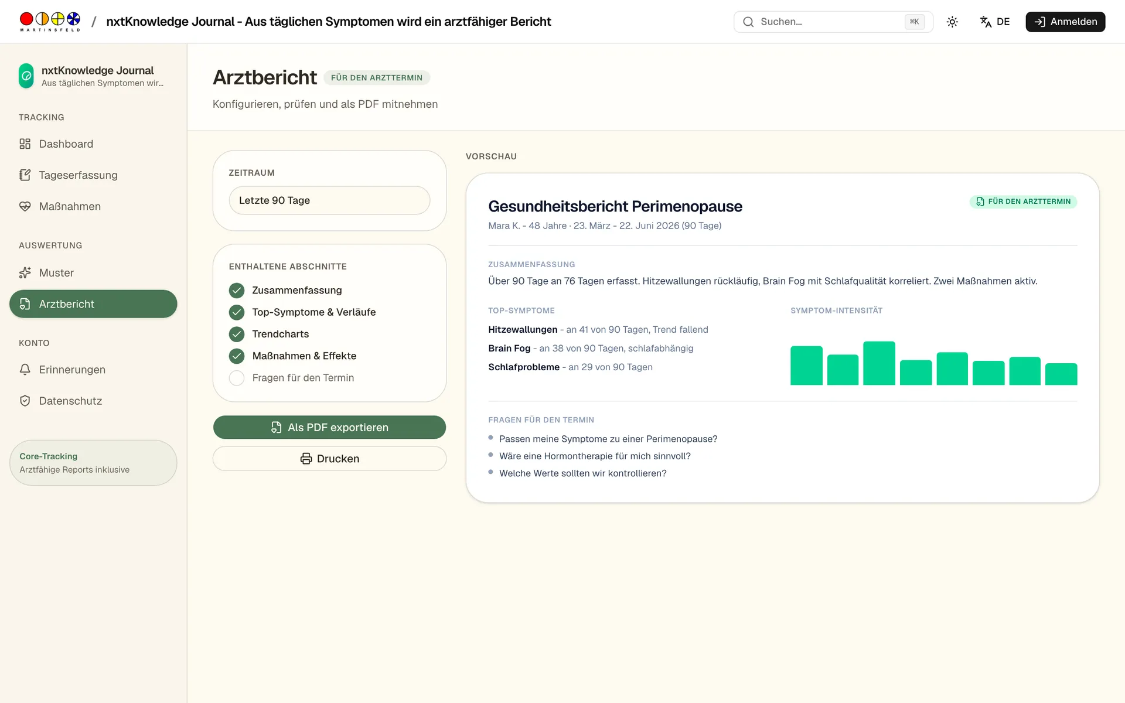Click the Hitzewallungen symptom text
The image size is (1125, 703).
coord(598,330)
